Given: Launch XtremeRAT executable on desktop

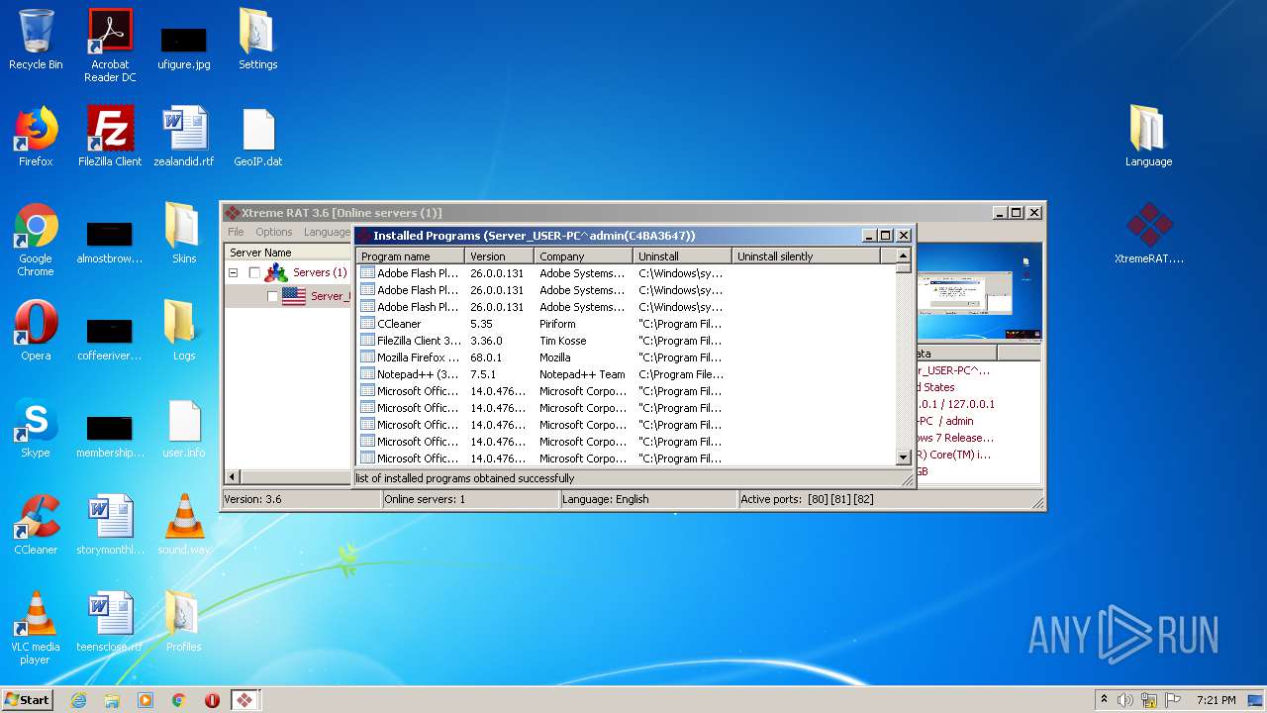Looking at the screenshot, I should point(1148,234).
